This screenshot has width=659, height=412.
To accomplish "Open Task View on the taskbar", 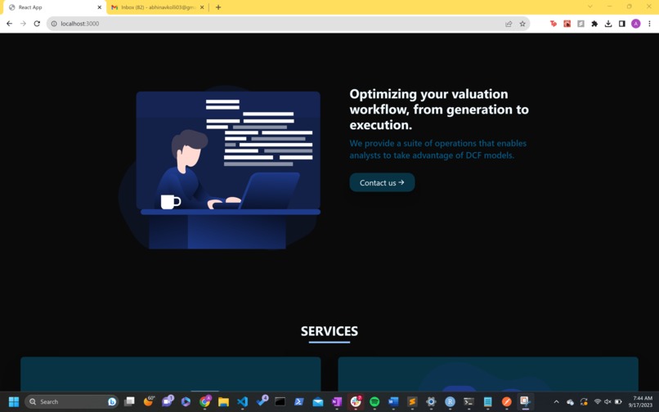I will coord(129,401).
